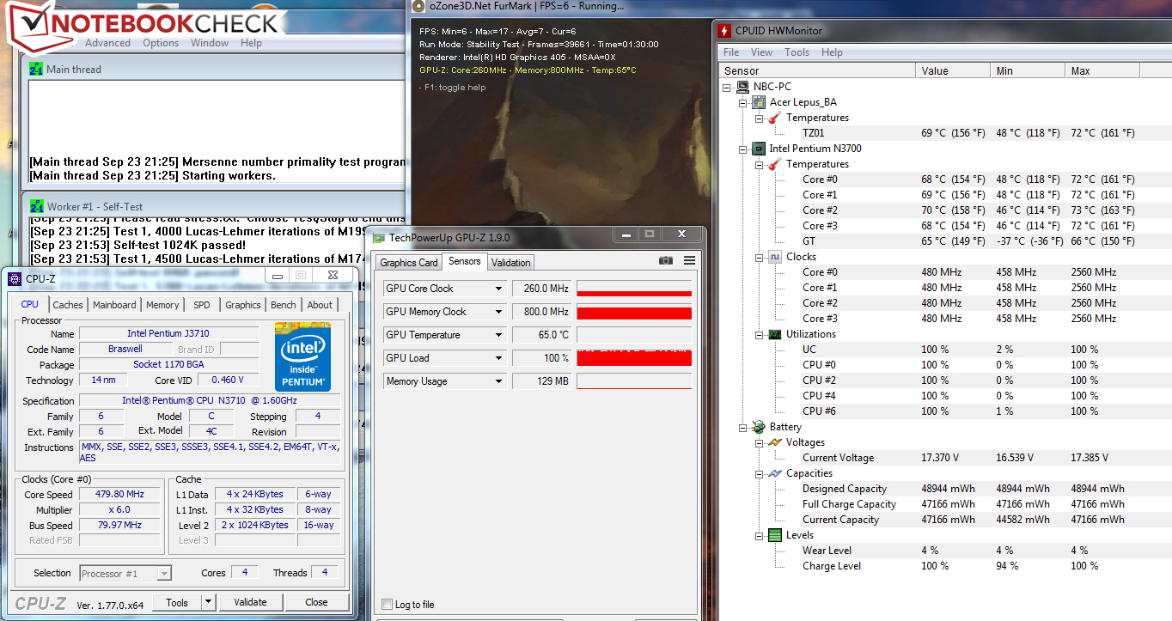Click the FurMark window title icon
The width and height of the screenshot is (1172, 621).
418,6
